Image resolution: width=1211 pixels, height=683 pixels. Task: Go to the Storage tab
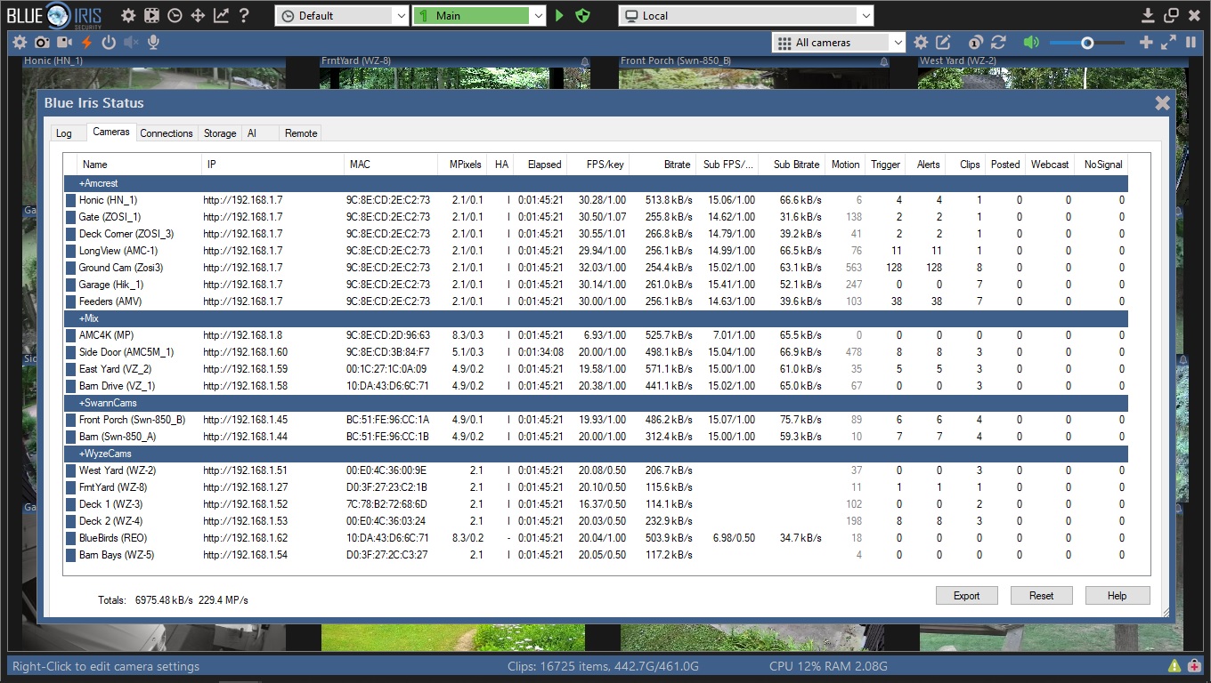(220, 133)
